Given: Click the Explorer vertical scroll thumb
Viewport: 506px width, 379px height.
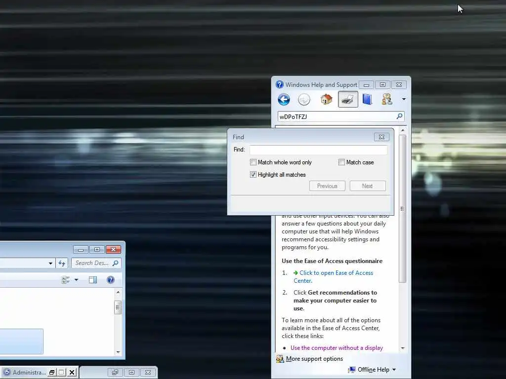Looking at the screenshot, I should tap(118, 307).
